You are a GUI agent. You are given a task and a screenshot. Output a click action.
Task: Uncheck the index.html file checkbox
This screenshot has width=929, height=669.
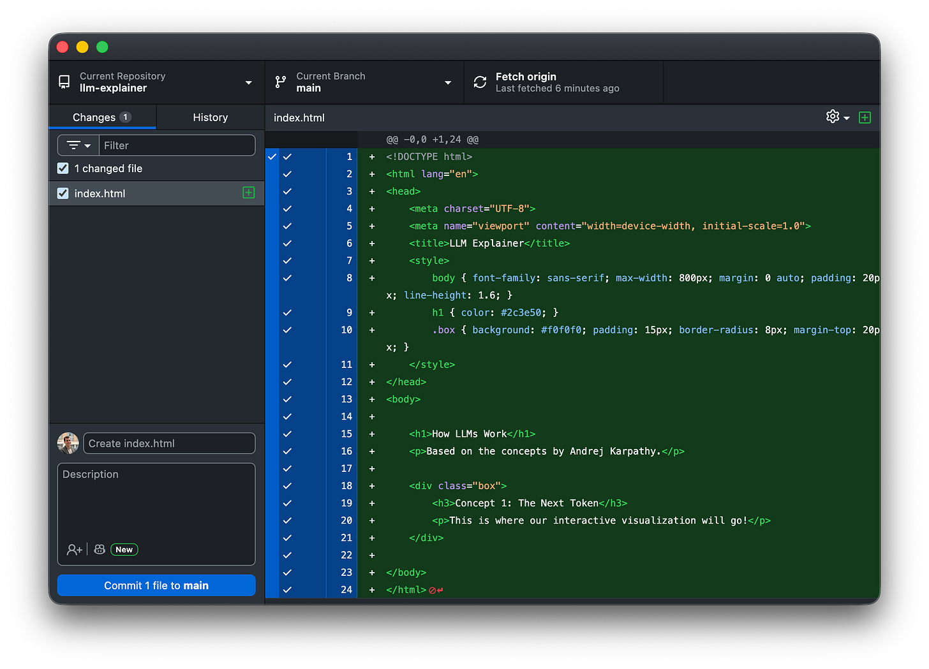coord(62,193)
